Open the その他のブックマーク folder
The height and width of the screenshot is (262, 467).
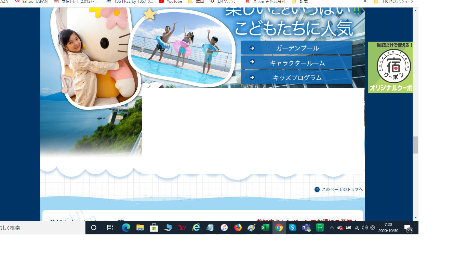point(393,2)
